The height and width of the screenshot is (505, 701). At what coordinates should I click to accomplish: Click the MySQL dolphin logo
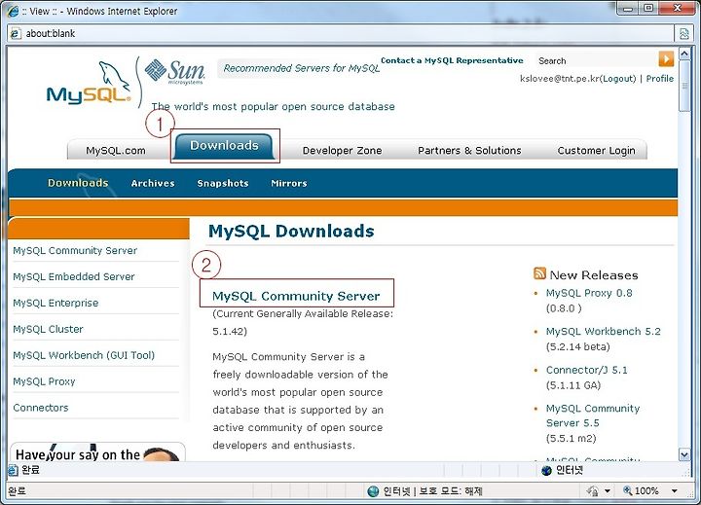[x=90, y=83]
